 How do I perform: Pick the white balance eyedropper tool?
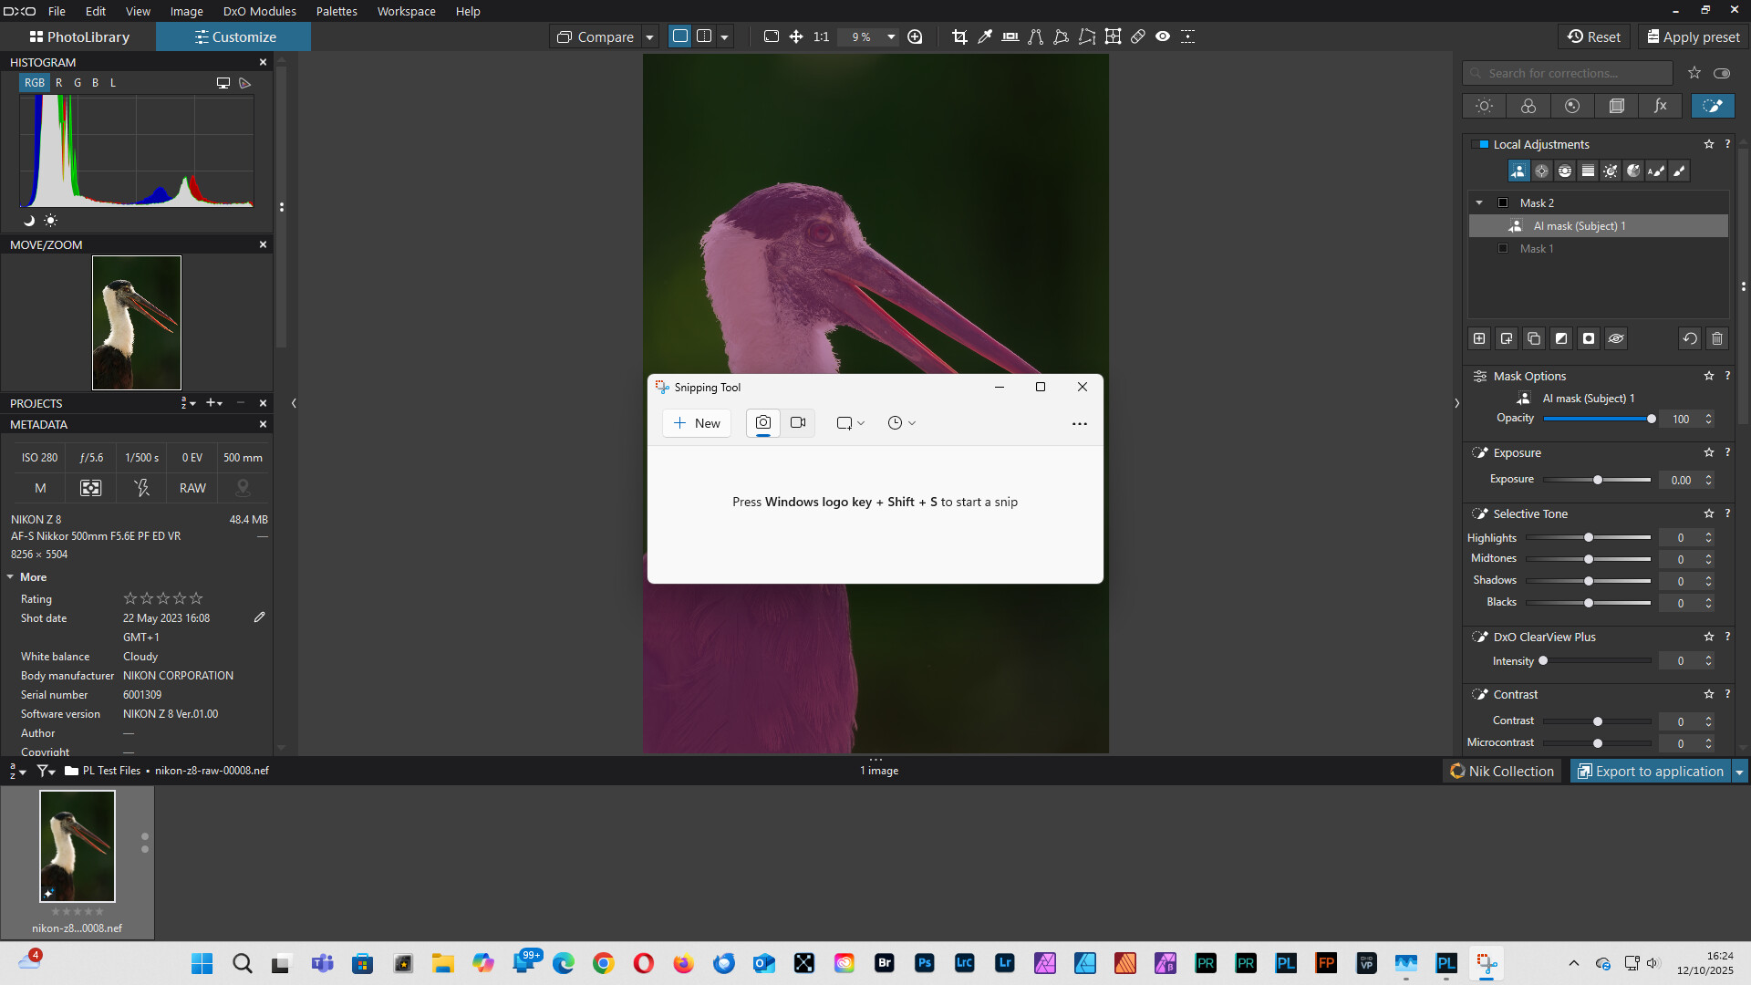(x=985, y=36)
